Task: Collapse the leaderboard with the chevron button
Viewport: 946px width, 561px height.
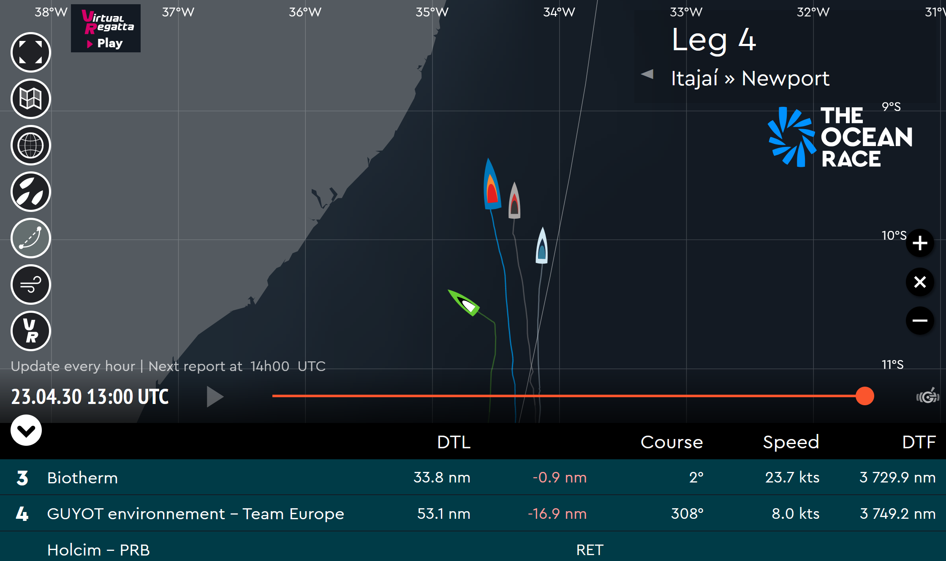Action: [x=26, y=430]
